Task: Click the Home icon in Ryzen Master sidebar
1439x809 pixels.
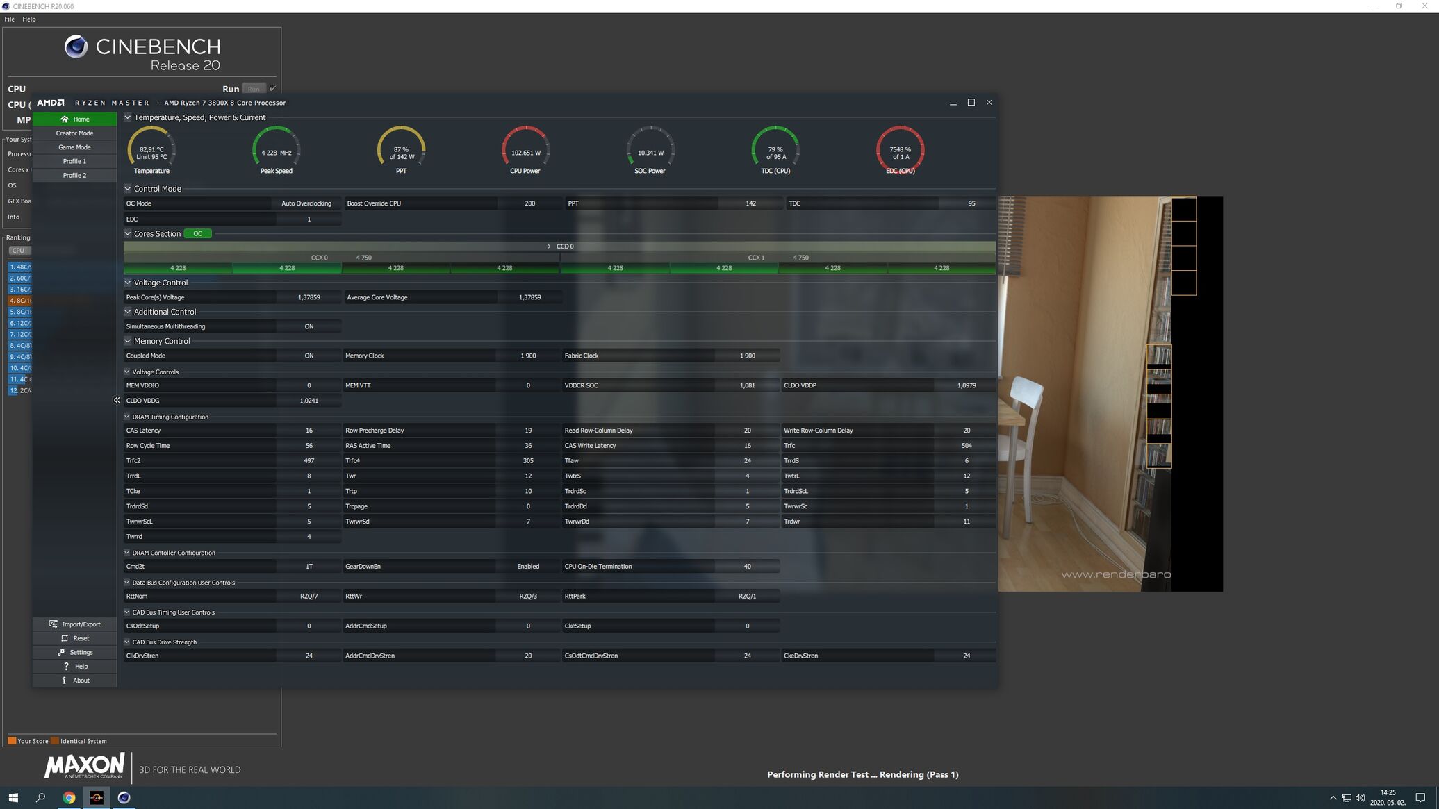Action: click(x=65, y=119)
